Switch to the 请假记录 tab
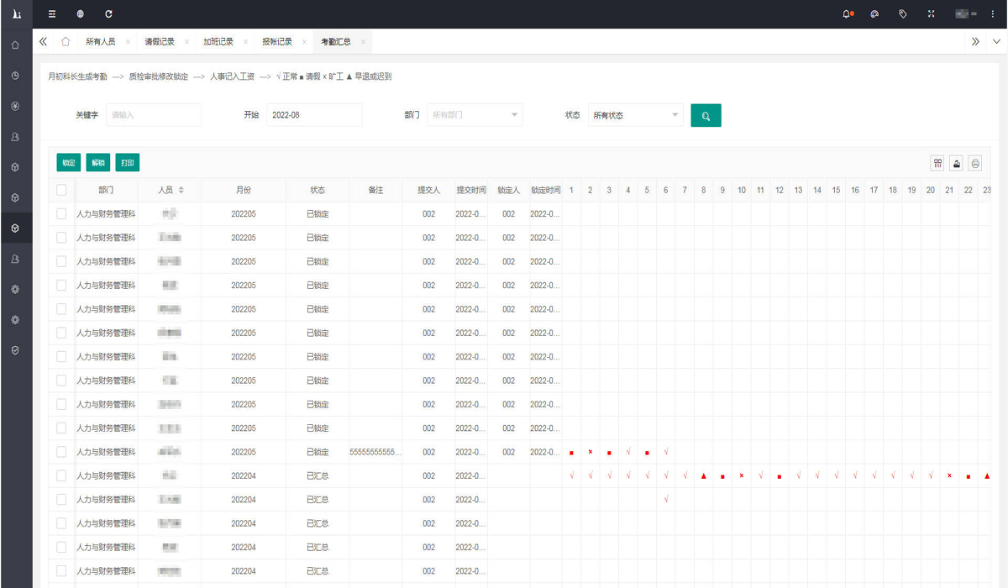The image size is (1008, 588). (x=160, y=42)
